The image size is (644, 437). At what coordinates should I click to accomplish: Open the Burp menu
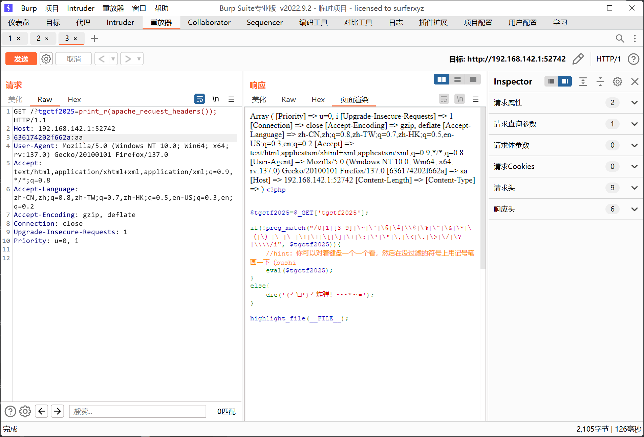[x=29, y=8]
